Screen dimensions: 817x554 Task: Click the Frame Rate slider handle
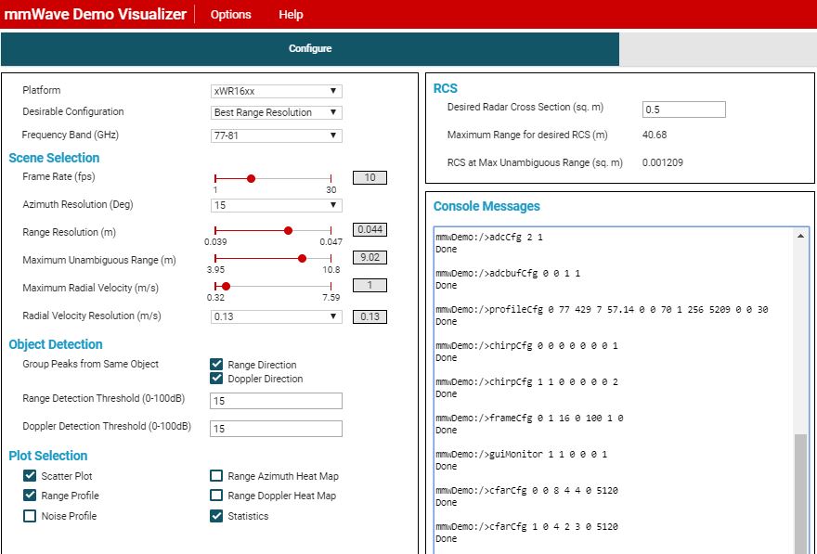pos(251,178)
